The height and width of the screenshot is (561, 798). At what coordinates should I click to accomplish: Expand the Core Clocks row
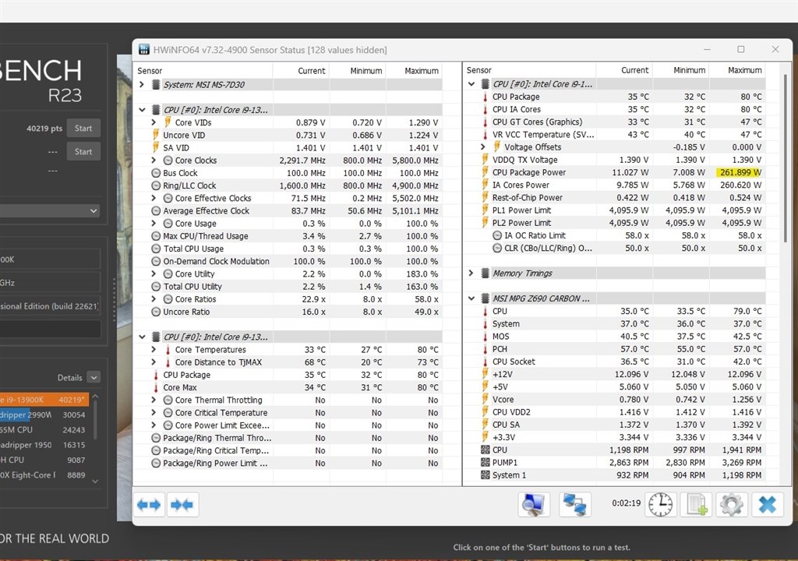[154, 161]
